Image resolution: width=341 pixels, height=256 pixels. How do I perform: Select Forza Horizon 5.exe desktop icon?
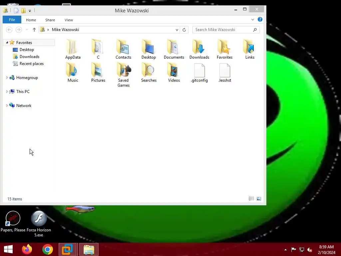click(39, 224)
